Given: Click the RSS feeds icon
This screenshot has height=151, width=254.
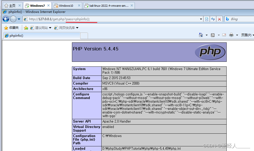Looking at the screenshot, I should pyautogui.click(x=213, y=35).
